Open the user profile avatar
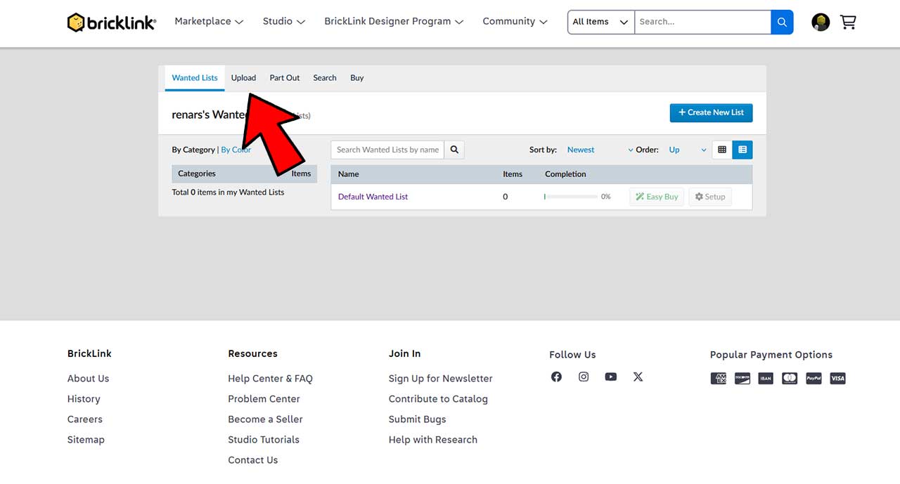 pyautogui.click(x=821, y=22)
